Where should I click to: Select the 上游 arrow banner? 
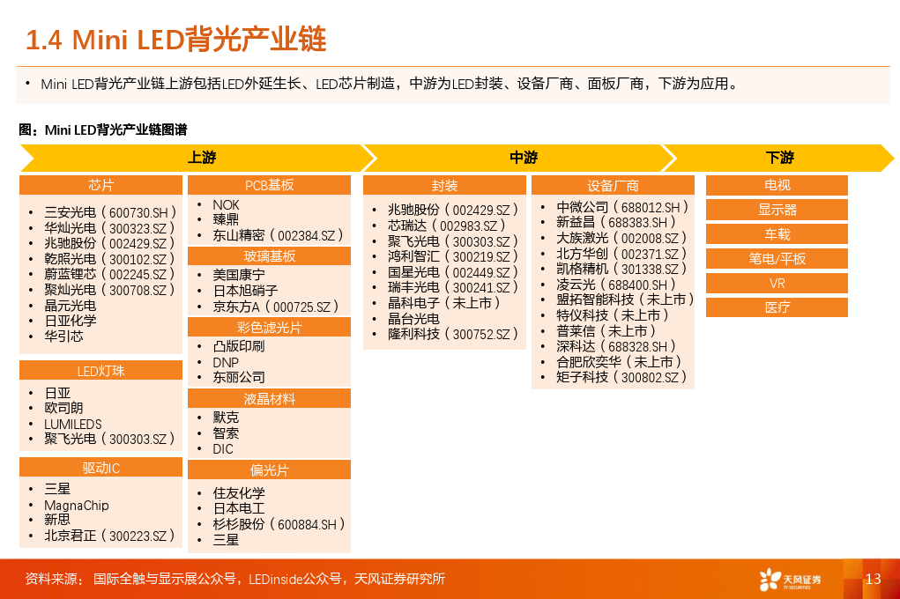coord(201,159)
